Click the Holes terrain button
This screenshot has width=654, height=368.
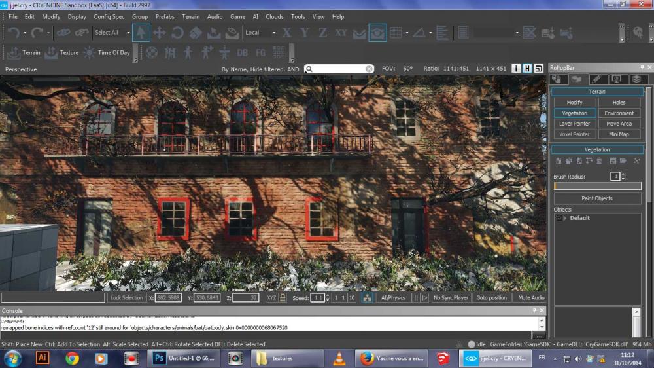click(x=619, y=102)
